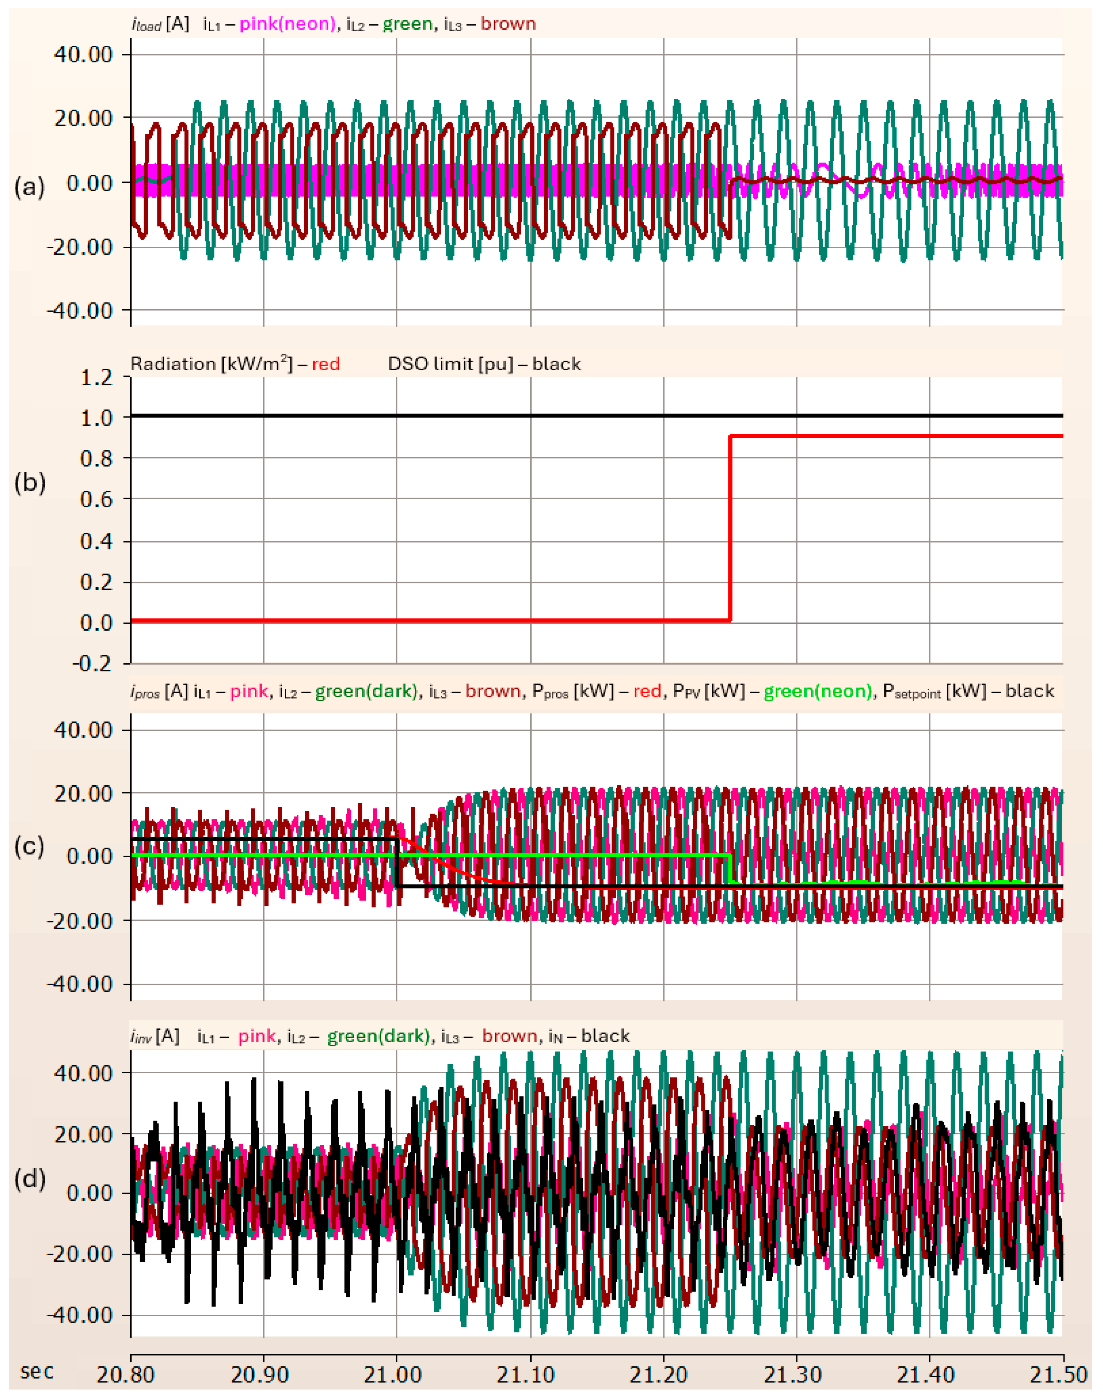Click the -0.2 y-axis value in the radiation plot

point(92,664)
